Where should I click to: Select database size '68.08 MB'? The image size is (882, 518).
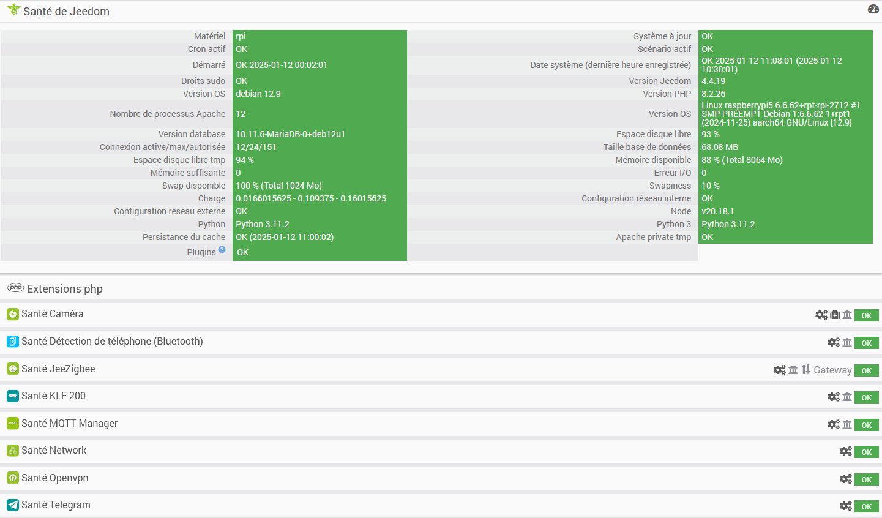click(720, 147)
